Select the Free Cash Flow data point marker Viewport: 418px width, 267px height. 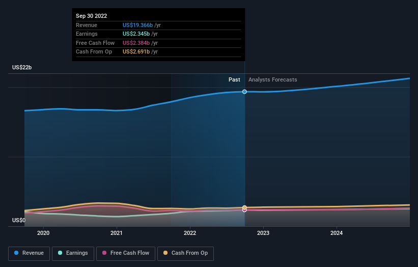point(244,210)
